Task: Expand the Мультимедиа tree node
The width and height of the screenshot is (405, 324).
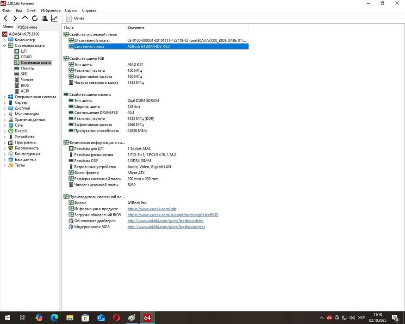Action: click(x=5, y=114)
